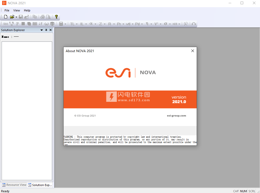Toggle the Solution Explorer auto-hide pin
Viewport: 260px width, 193px height.
click(x=46, y=30)
